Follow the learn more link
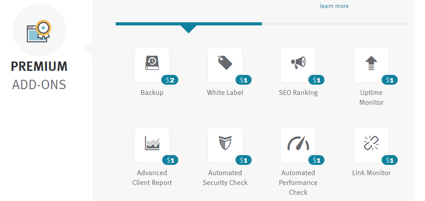Screen dimensions: 425x201 pyautogui.click(x=334, y=6)
